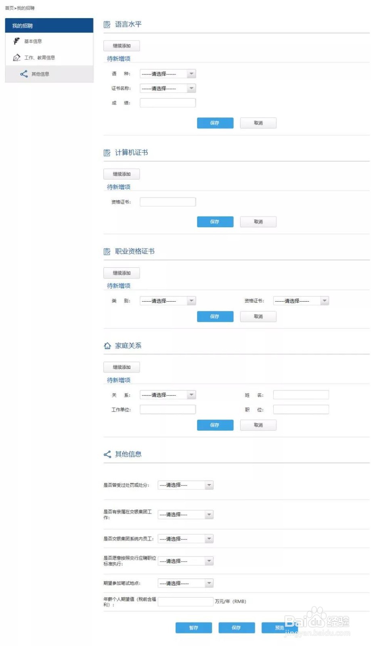Image resolution: width=371 pixels, height=646 pixels.
Task: Open the 资格证书 dropdown in 职业资格证书
Action: coord(301,301)
